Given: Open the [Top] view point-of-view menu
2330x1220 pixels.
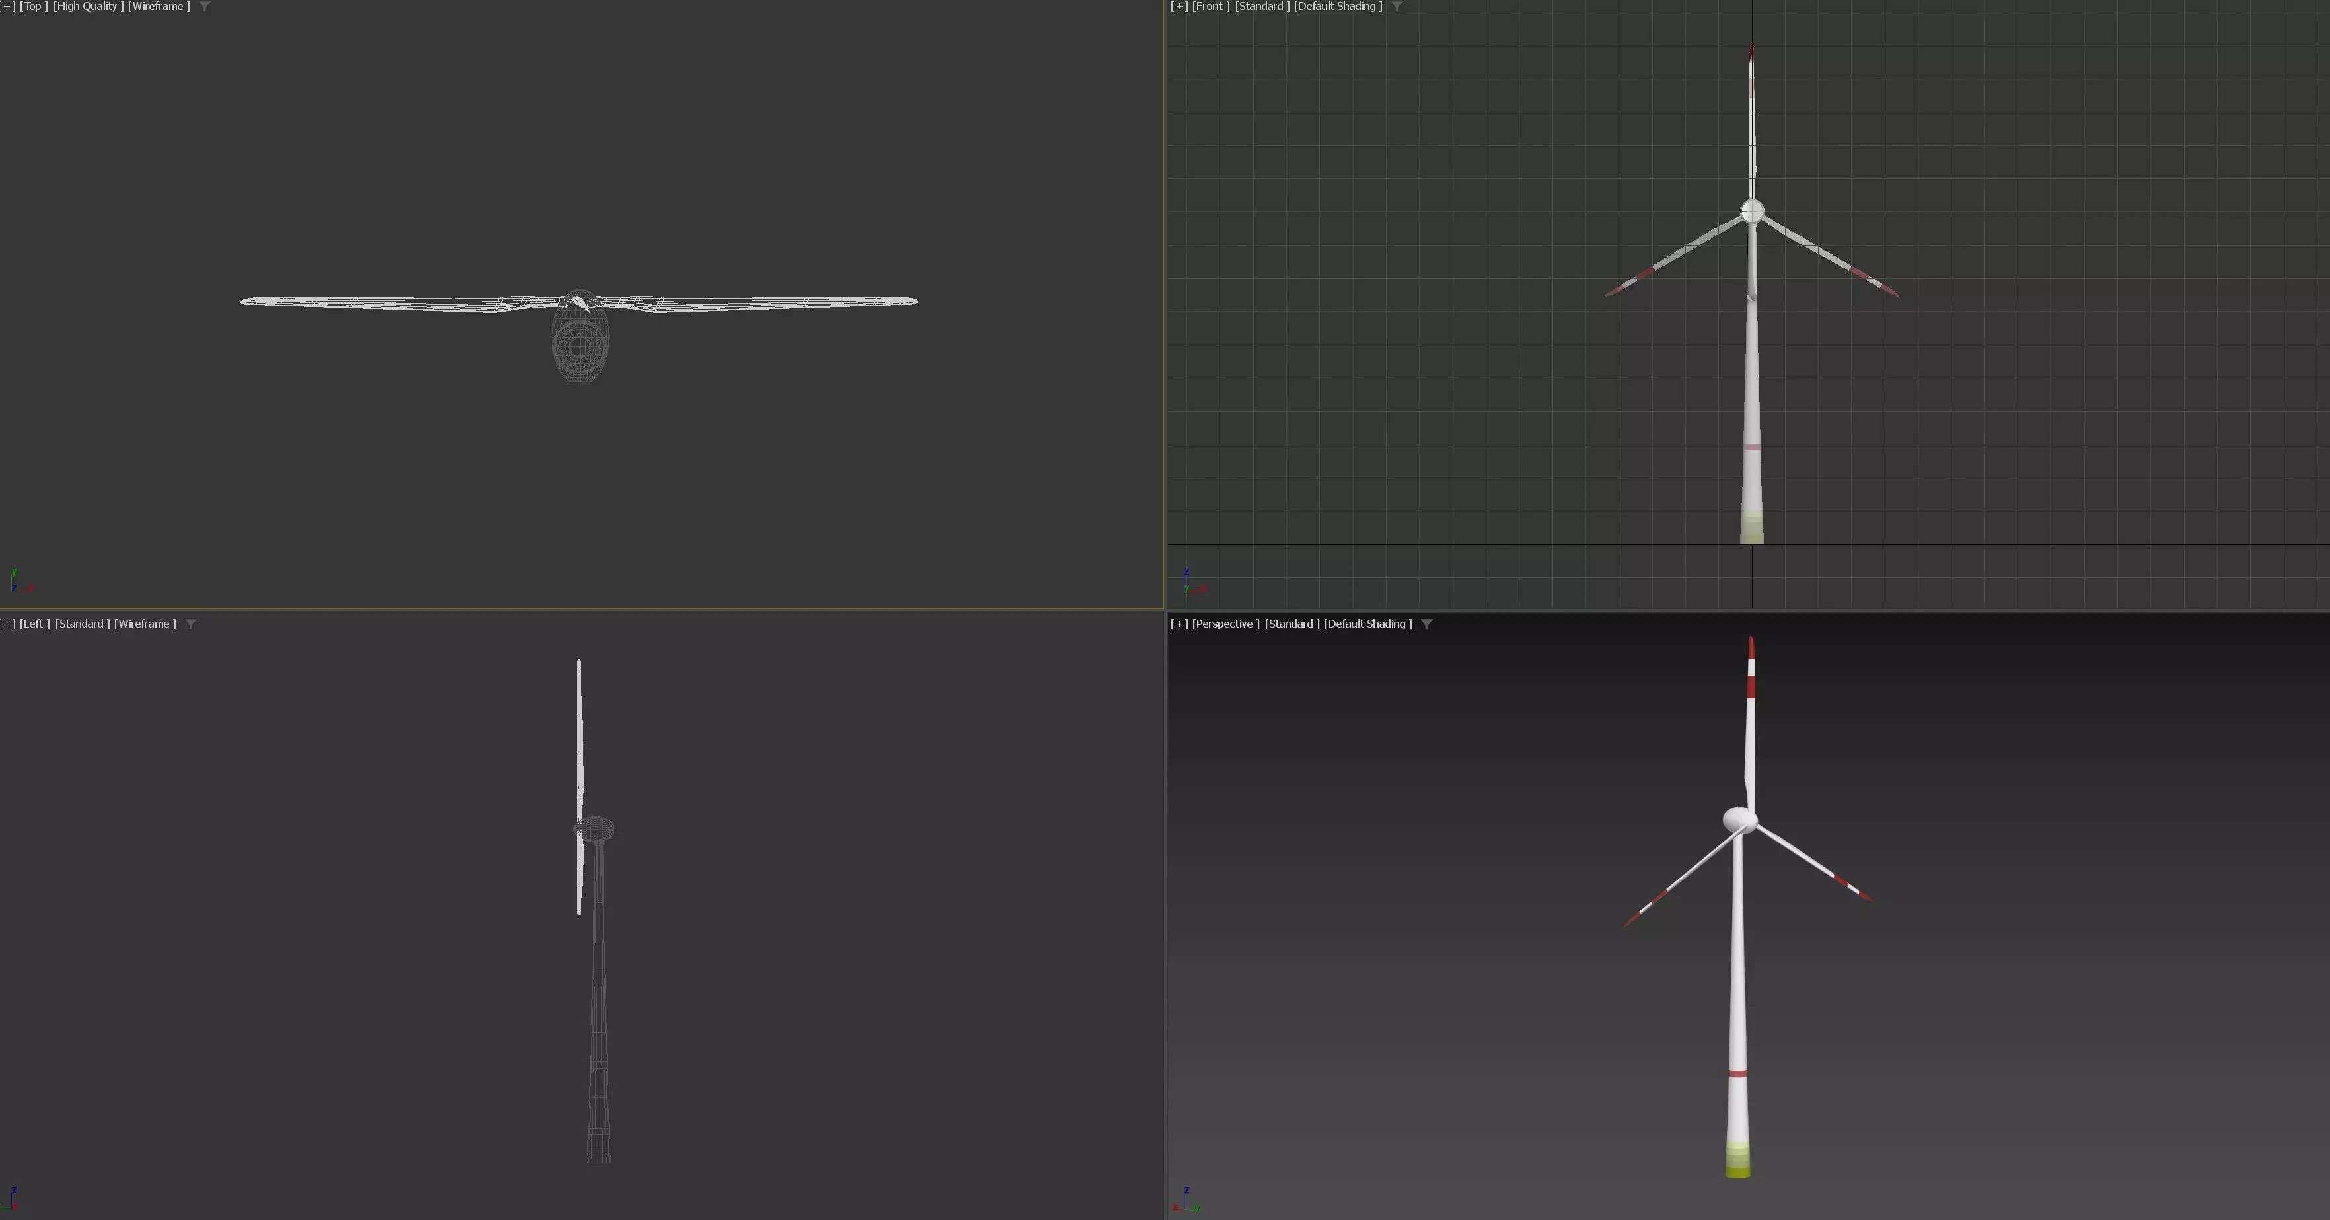Looking at the screenshot, I should click(x=34, y=7).
